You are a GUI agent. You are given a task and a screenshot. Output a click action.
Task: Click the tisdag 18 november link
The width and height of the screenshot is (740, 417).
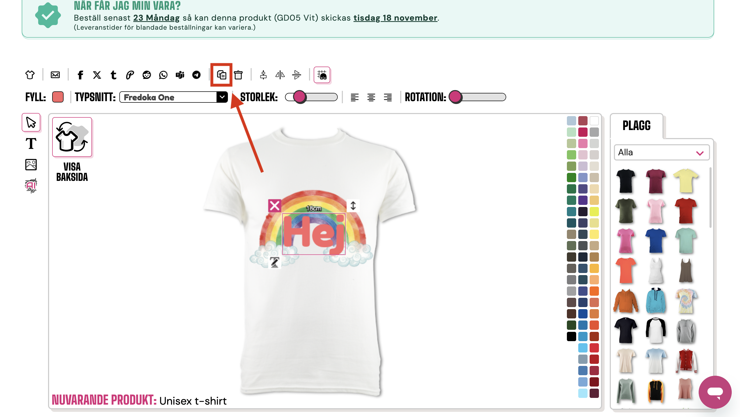395,18
